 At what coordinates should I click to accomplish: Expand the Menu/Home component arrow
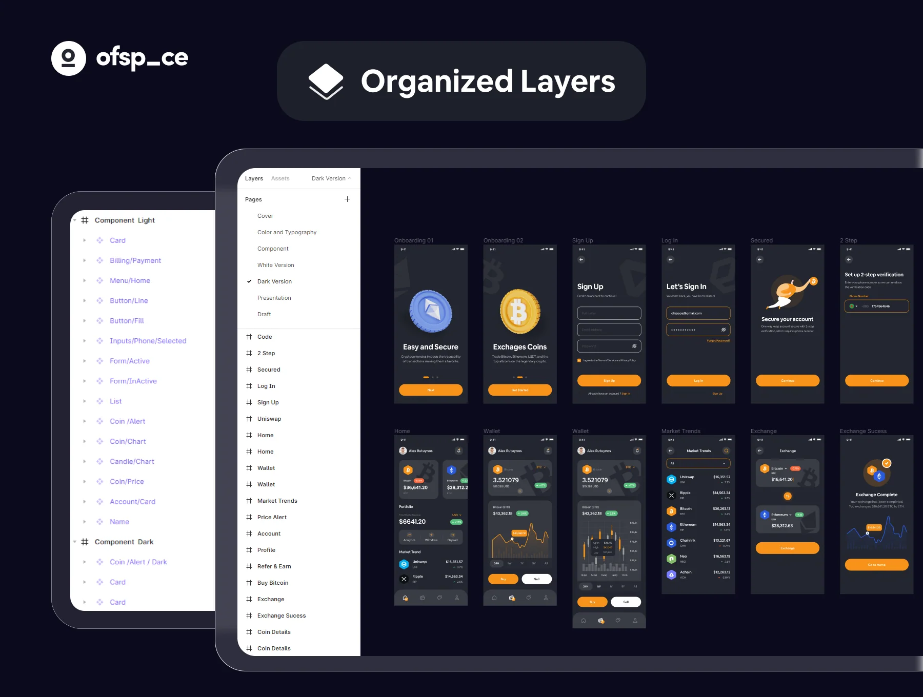pyautogui.click(x=85, y=280)
